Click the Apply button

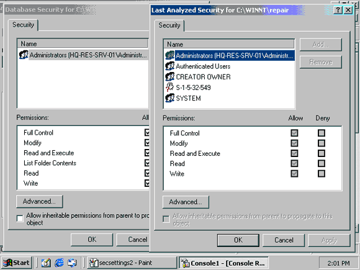pos(329,240)
